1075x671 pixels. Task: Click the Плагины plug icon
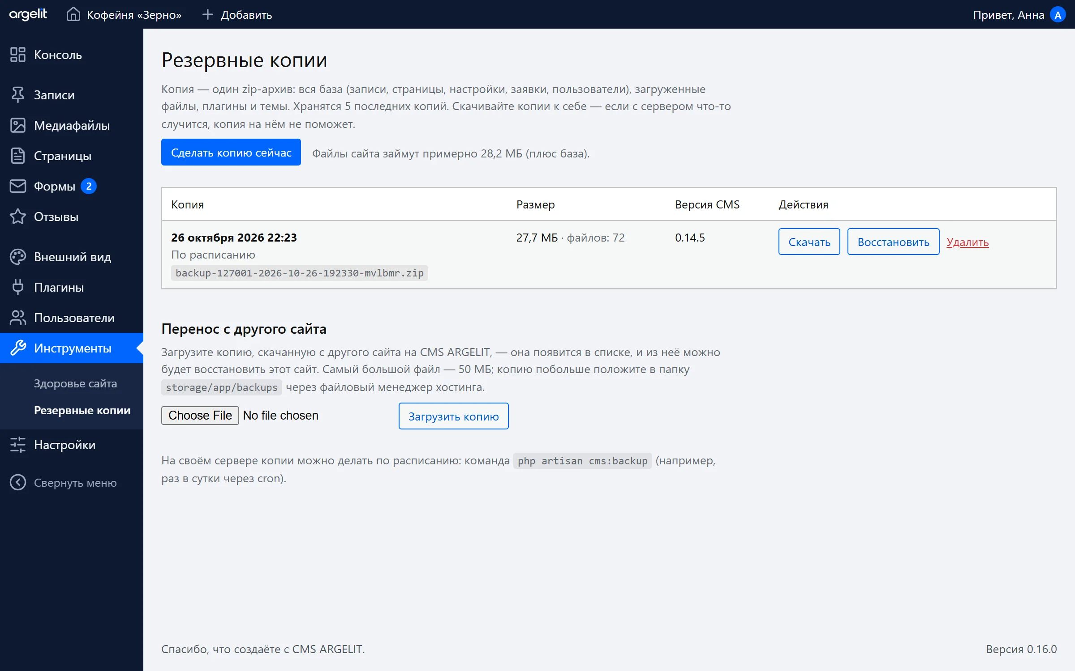click(18, 287)
